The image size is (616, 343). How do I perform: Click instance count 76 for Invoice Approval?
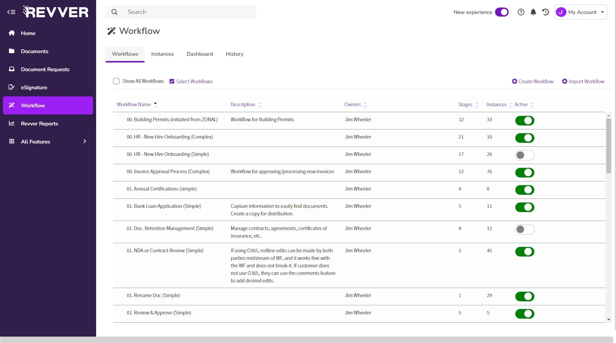point(489,172)
